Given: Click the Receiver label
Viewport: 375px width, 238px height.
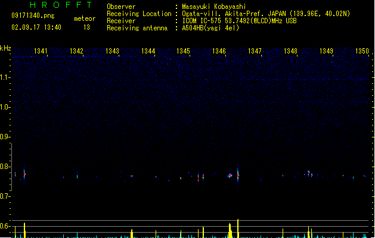Looking at the screenshot, I should pos(121,21).
